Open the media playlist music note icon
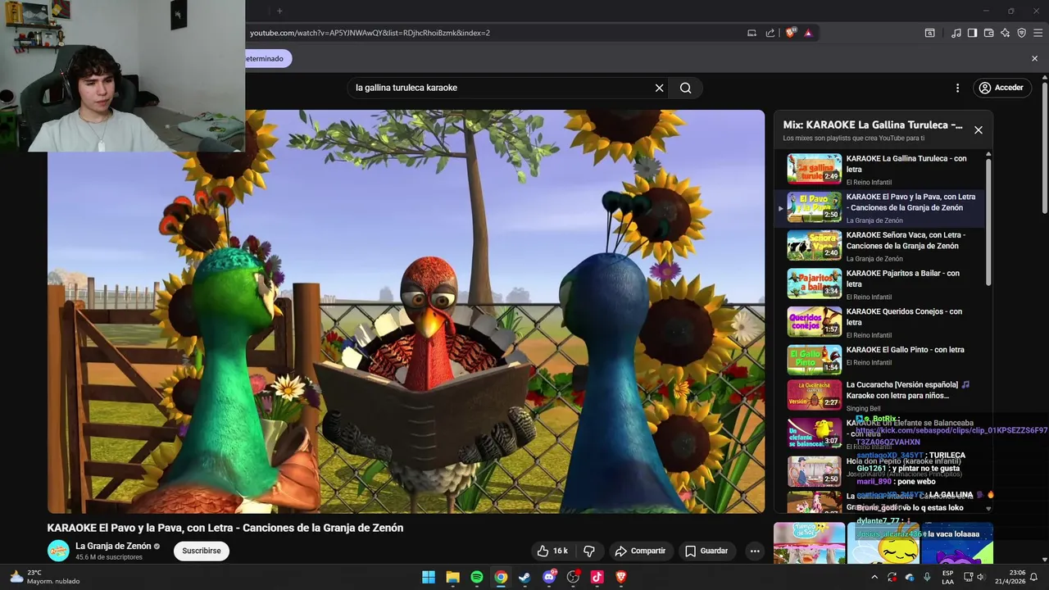This screenshot has width=1049, height=590. (956, 33)
